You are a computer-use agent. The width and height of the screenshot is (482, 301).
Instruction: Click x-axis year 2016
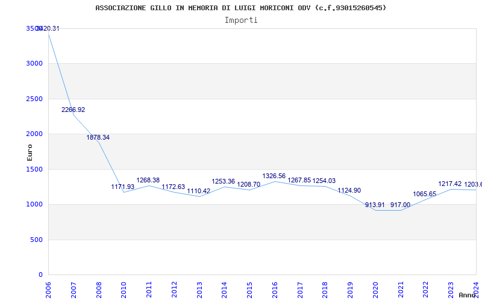pos(275,290)
